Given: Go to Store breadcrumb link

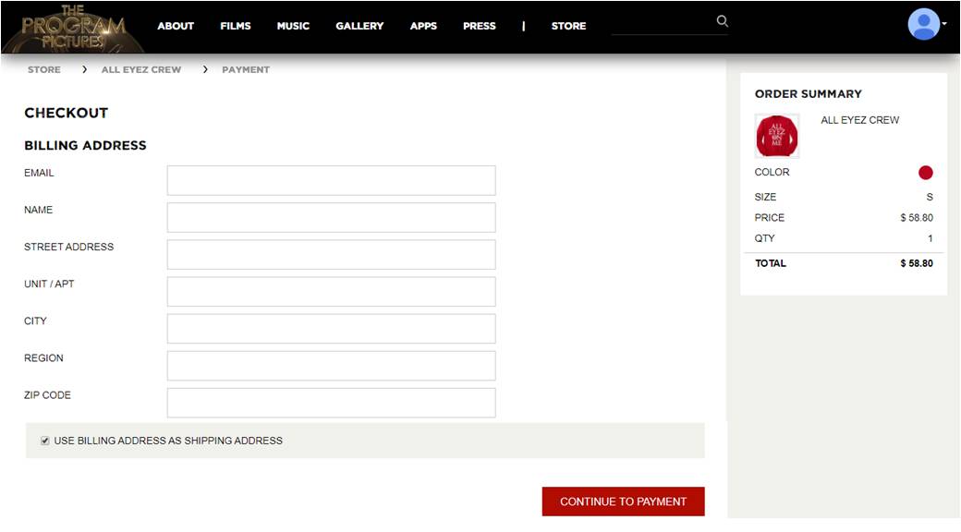Looking at the screenshot, I should (x=44, y=69).
